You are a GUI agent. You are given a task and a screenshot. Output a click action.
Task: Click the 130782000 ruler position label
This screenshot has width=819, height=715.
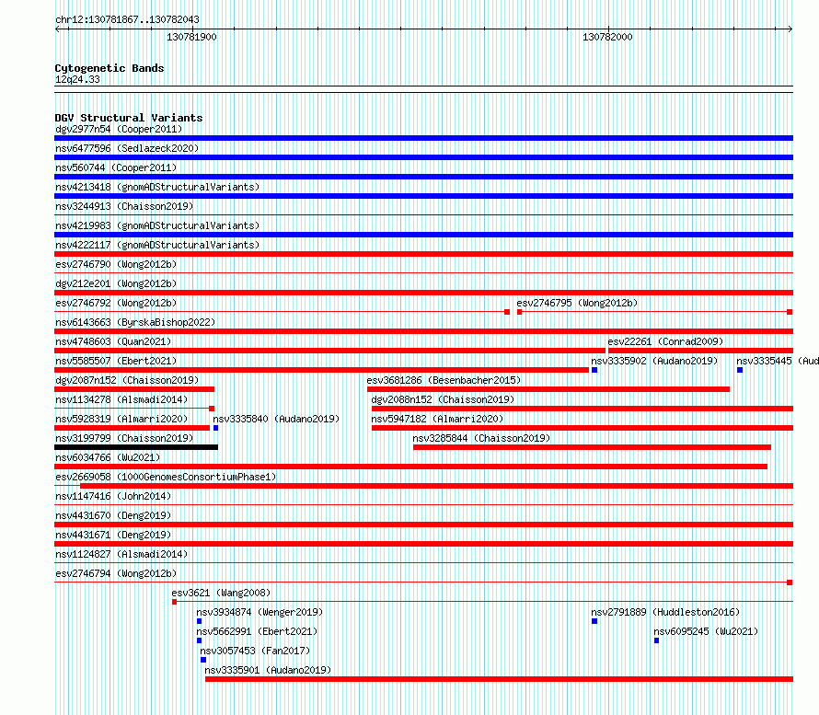(607, 37)
